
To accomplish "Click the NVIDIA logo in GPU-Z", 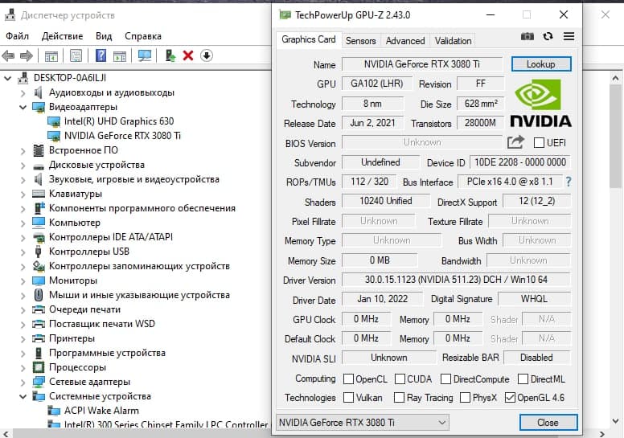I will tap(541, 103).
